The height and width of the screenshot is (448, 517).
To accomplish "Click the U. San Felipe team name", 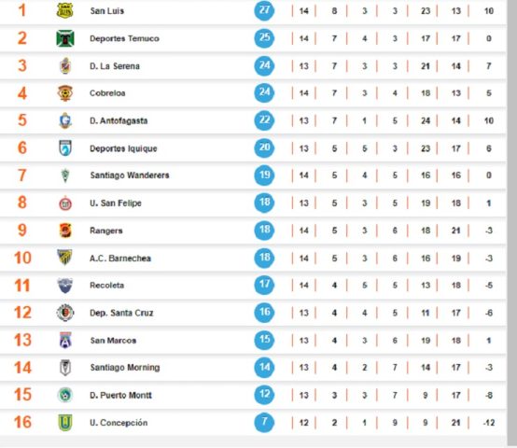I will (x=116, y=203).
